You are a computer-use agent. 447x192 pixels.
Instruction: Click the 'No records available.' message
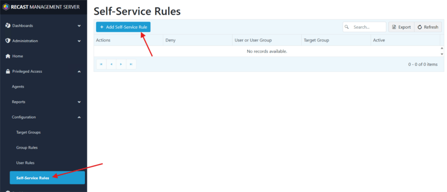point(267,52)
